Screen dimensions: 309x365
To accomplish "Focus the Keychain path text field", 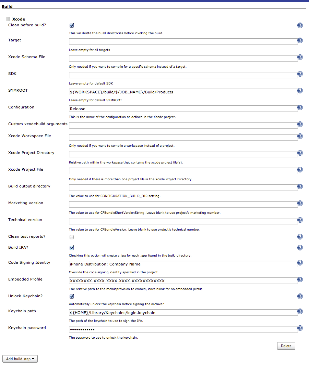I will pyautogui.click(x=183, y=312).
